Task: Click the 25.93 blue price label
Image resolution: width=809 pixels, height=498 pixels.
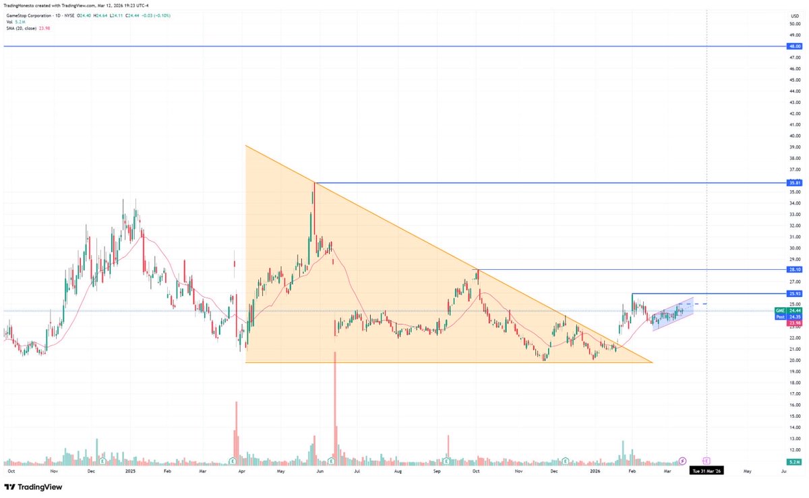Action: point(793,294)
